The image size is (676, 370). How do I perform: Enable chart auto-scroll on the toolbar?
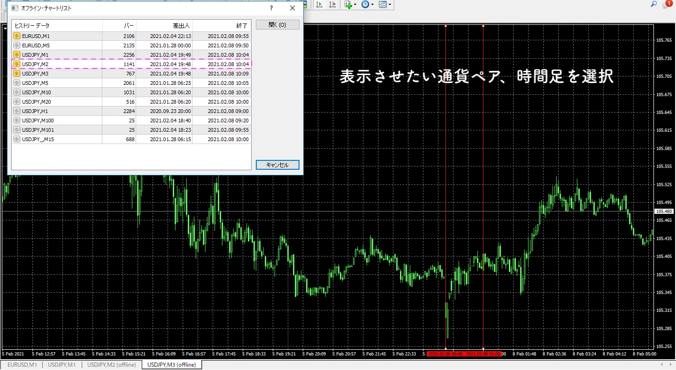click(x=319, y=5)
